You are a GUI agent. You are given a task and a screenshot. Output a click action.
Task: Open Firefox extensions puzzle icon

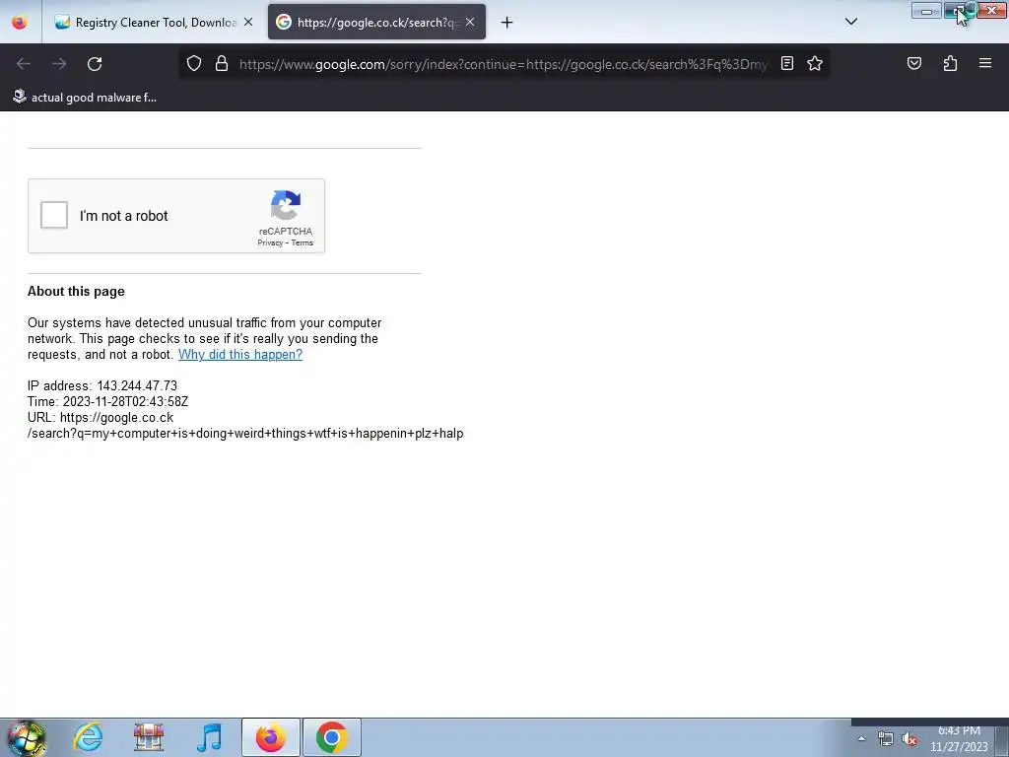tap(950, 63)
